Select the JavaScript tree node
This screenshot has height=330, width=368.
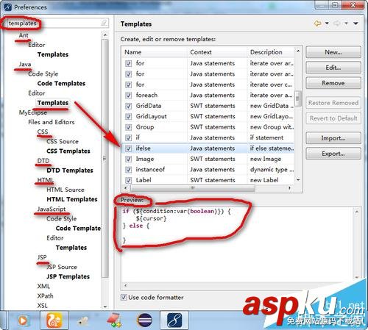pos(52,209)
